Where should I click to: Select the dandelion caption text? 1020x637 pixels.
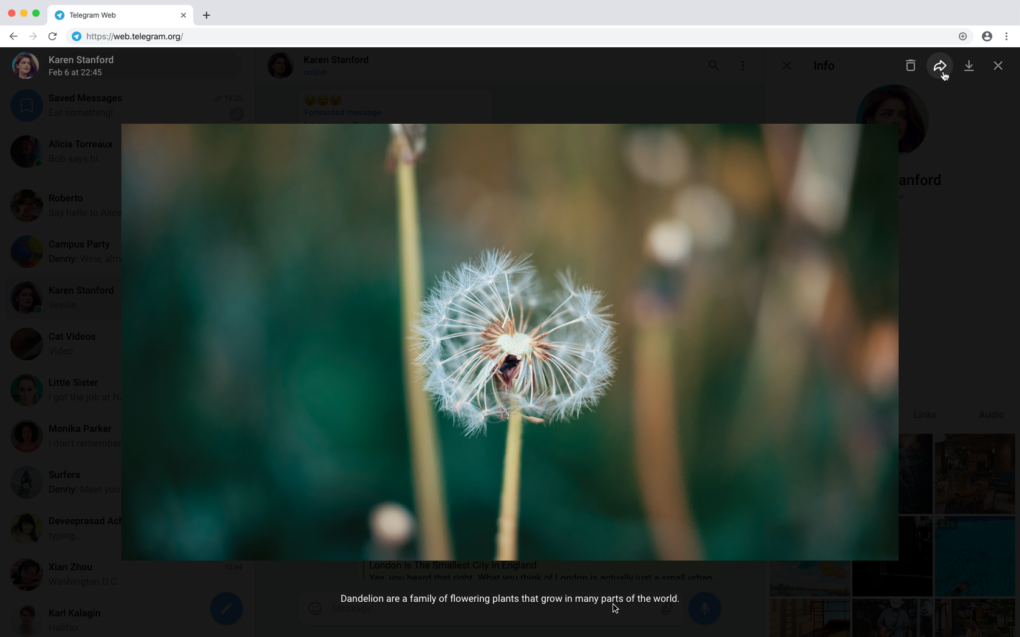[510, 598]
